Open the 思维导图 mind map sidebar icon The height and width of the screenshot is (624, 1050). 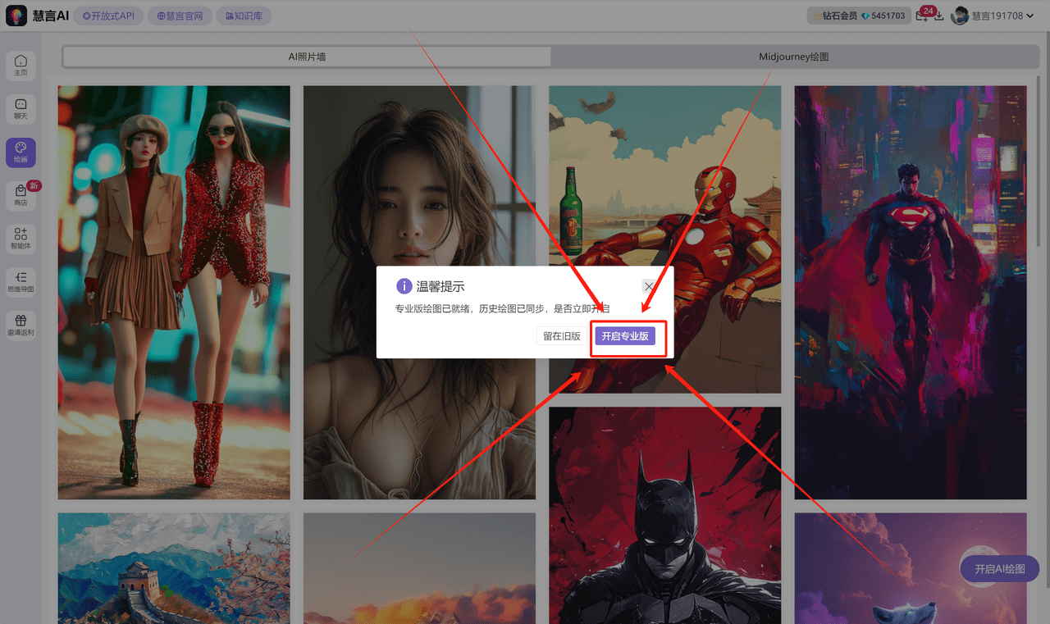pyautogui.click(x=21, y=282)
